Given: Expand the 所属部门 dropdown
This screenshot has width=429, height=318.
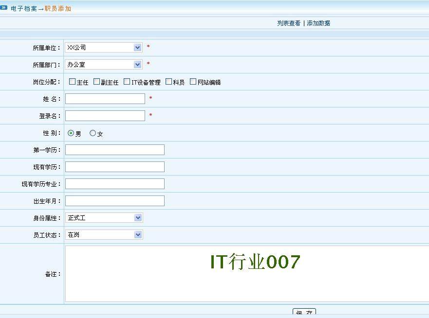Looking at the screenshot, I should [x=104, y=64].
